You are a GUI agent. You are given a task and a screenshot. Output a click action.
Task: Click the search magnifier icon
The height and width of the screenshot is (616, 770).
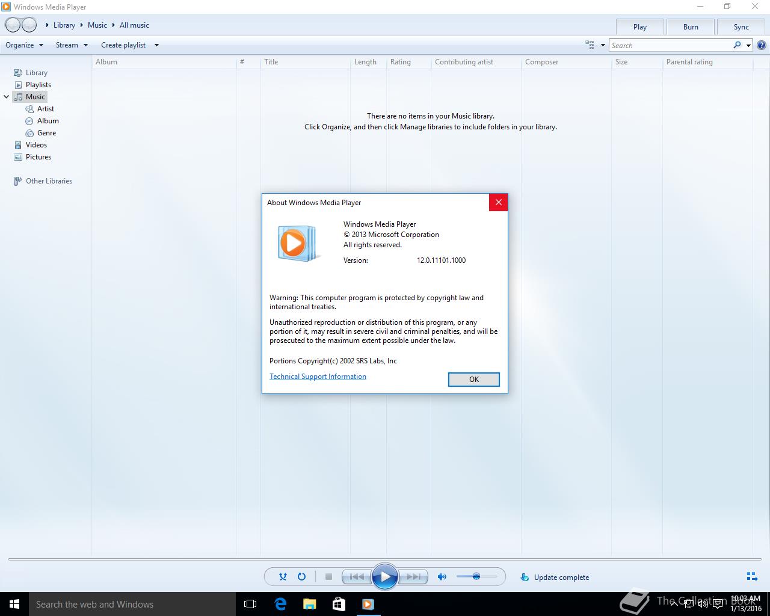(x=737, y=45)
